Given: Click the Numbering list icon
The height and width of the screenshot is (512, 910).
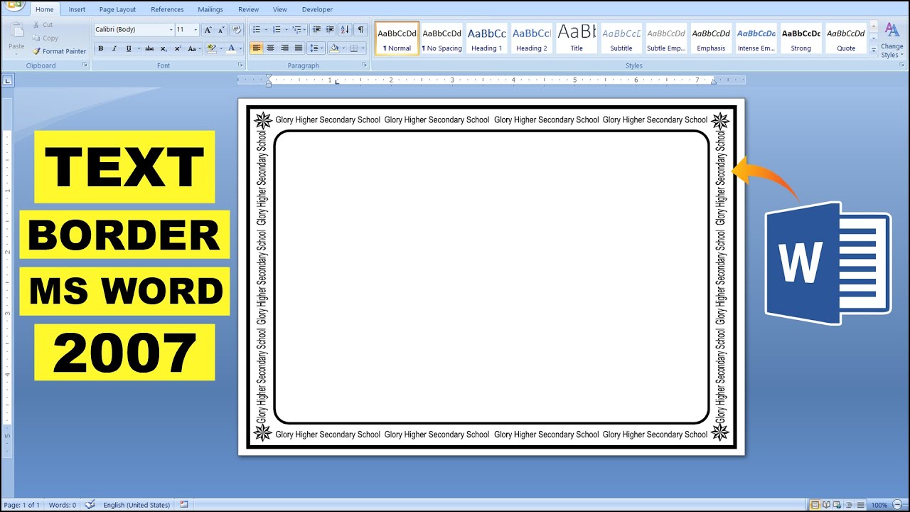Looking at the screenshot, I should (277, 30).
